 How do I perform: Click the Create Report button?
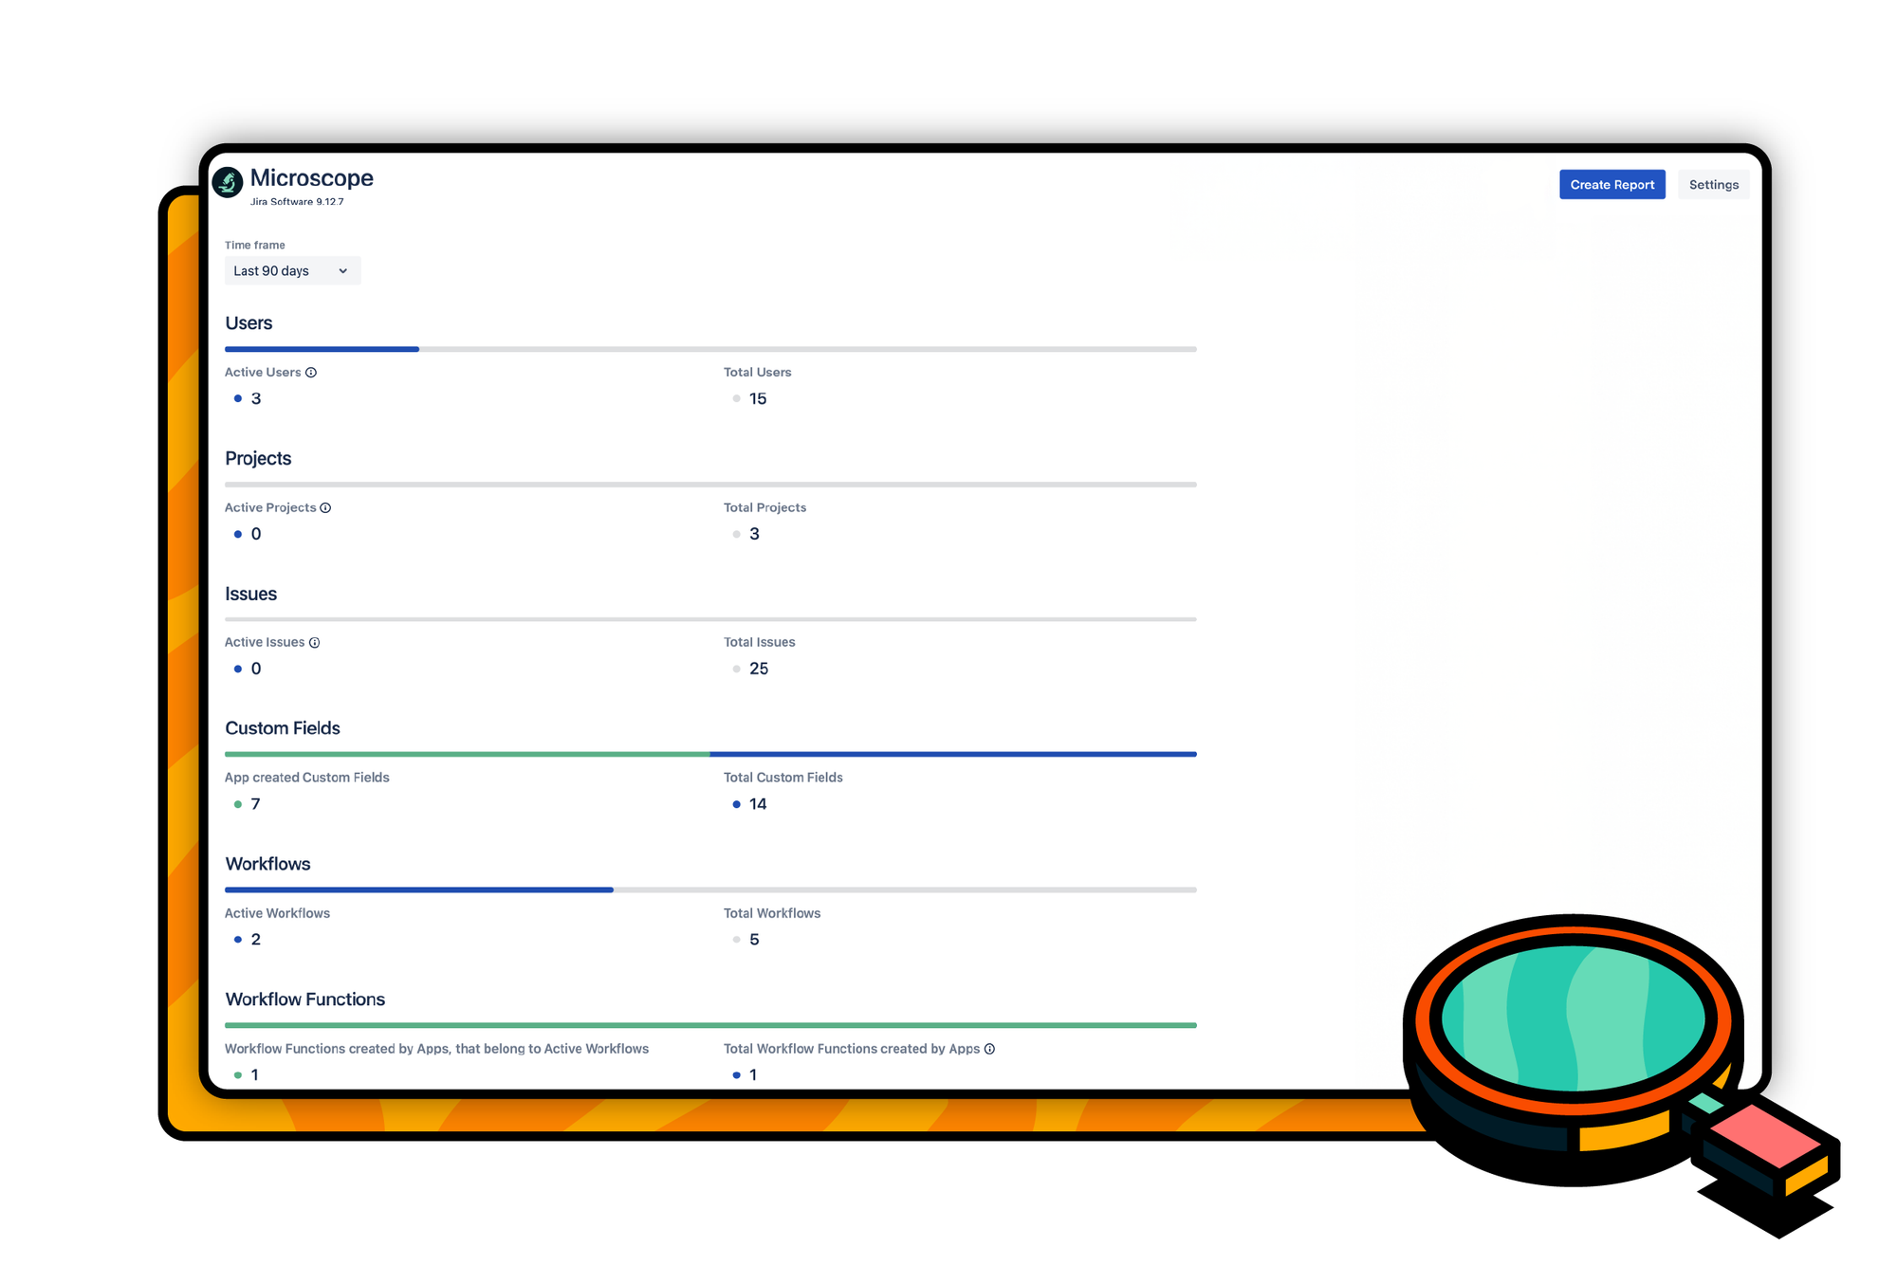(x=1612, y=184)
